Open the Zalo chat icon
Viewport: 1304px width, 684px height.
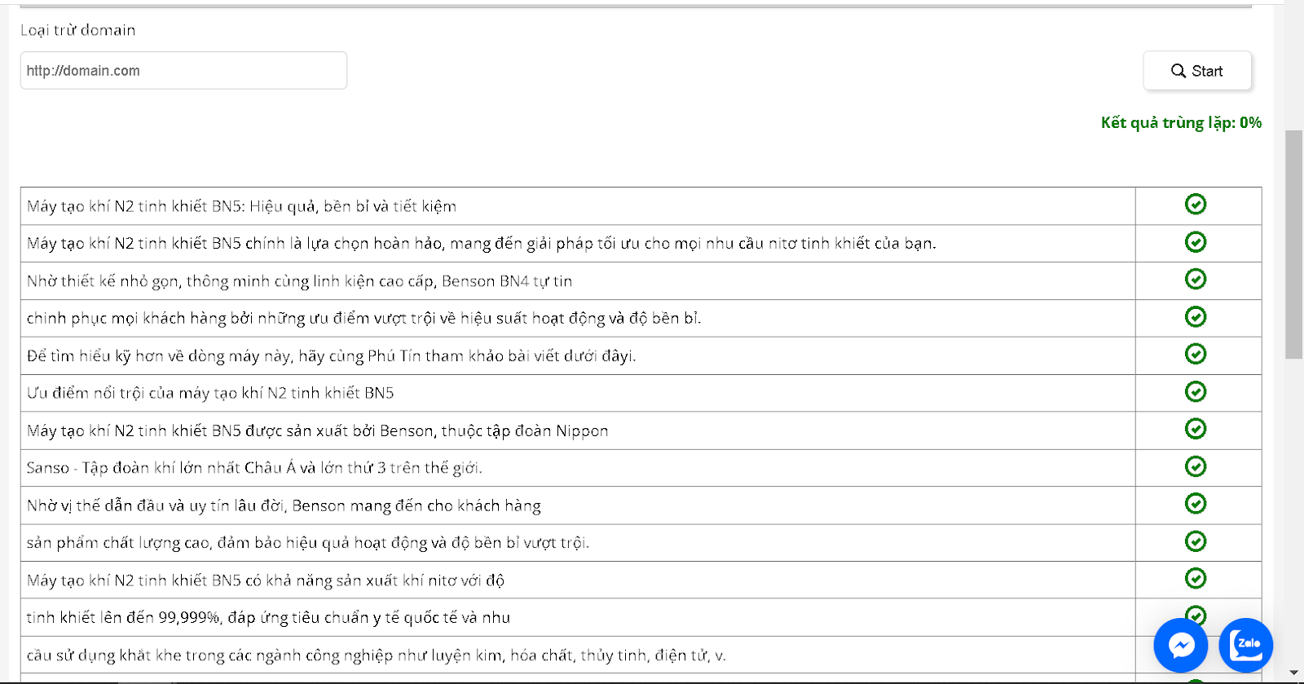click(1245, 645)
